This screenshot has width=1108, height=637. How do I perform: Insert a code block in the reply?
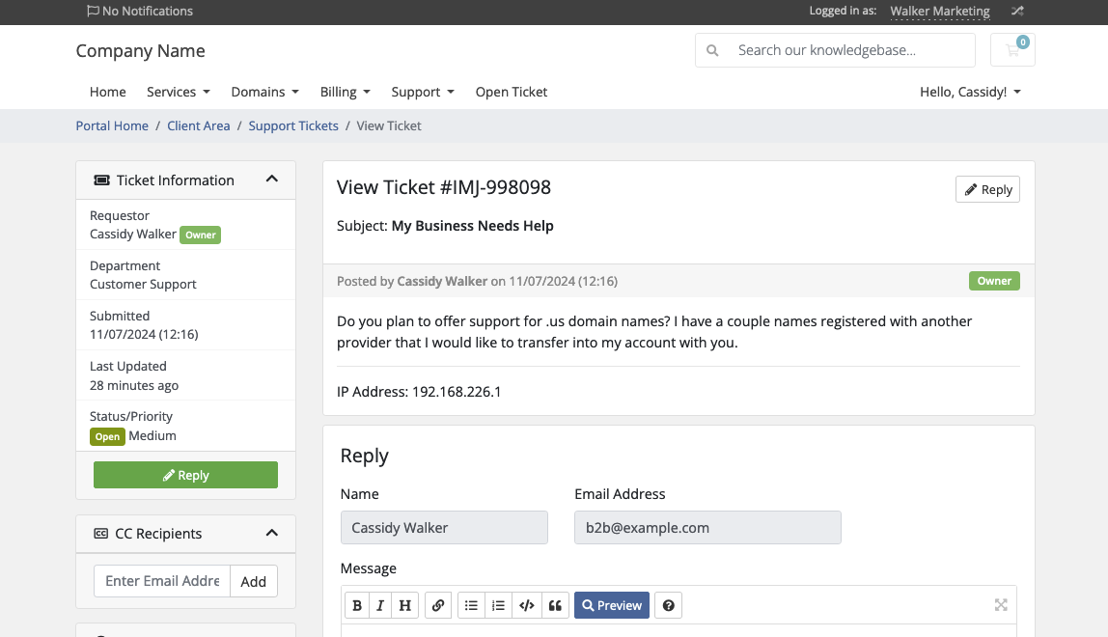(527, 604)
